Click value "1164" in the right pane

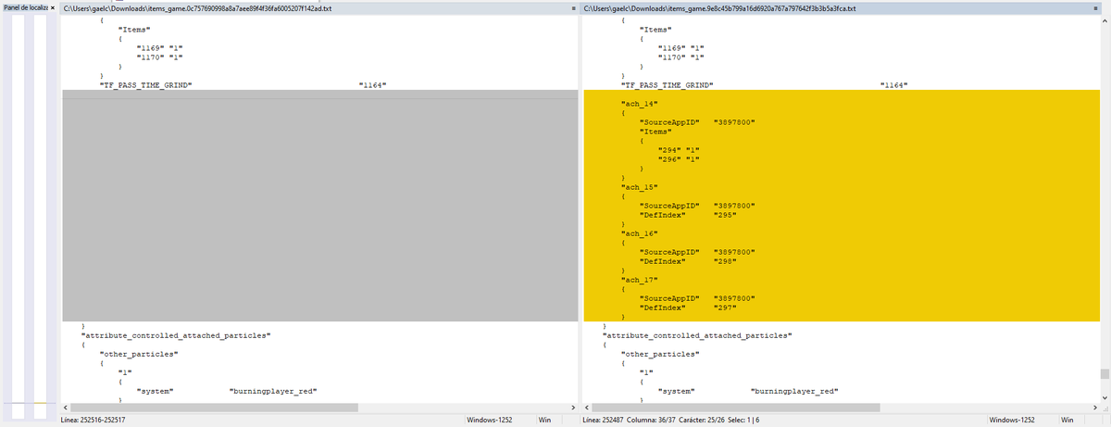click(893, 85)
